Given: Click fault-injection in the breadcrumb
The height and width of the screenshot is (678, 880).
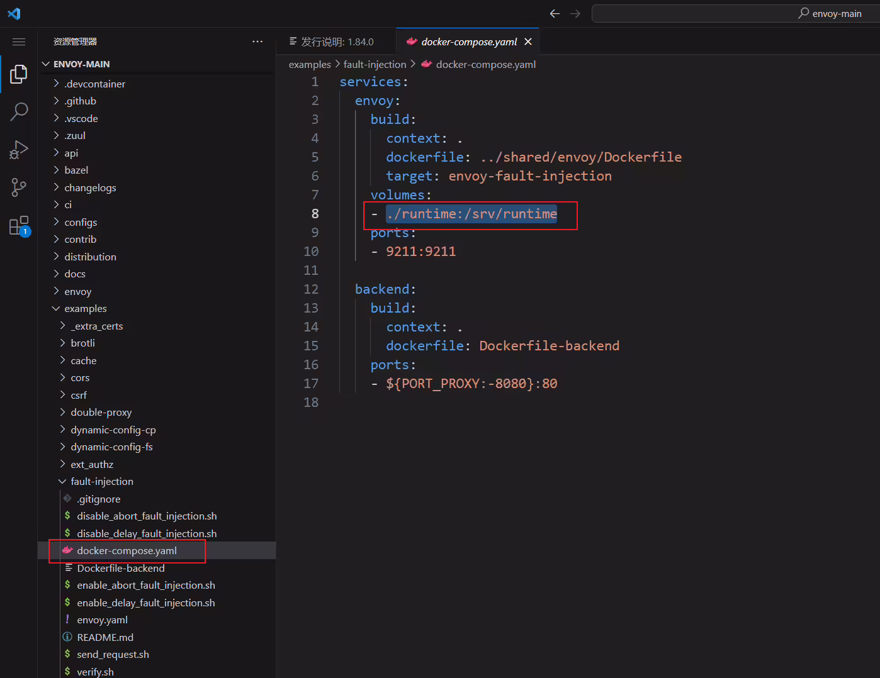Looking at the screenshot, I should pos(375,64).
